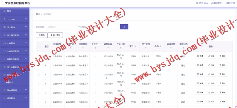
Task: Sort by 评价内容 column arrows
Action: coord(108,48)
